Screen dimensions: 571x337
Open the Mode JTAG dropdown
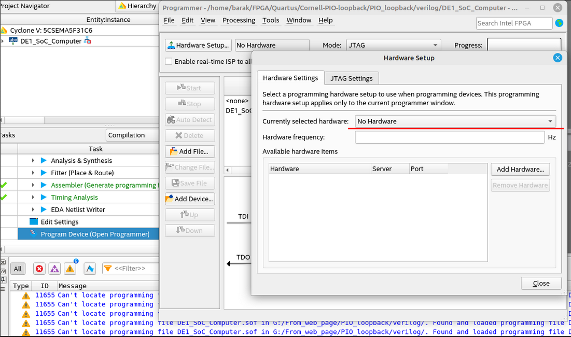coord(393,45)
